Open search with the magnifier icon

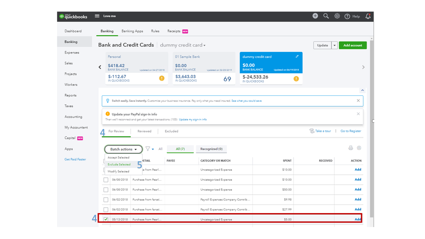click(x=326, y=16)
